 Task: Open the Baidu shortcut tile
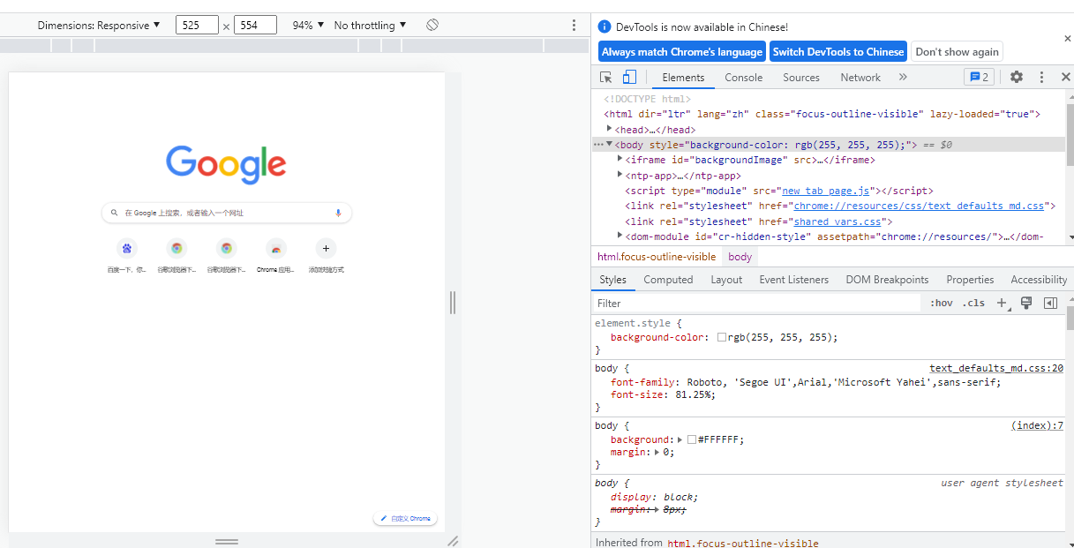click(x=126, y=256)
